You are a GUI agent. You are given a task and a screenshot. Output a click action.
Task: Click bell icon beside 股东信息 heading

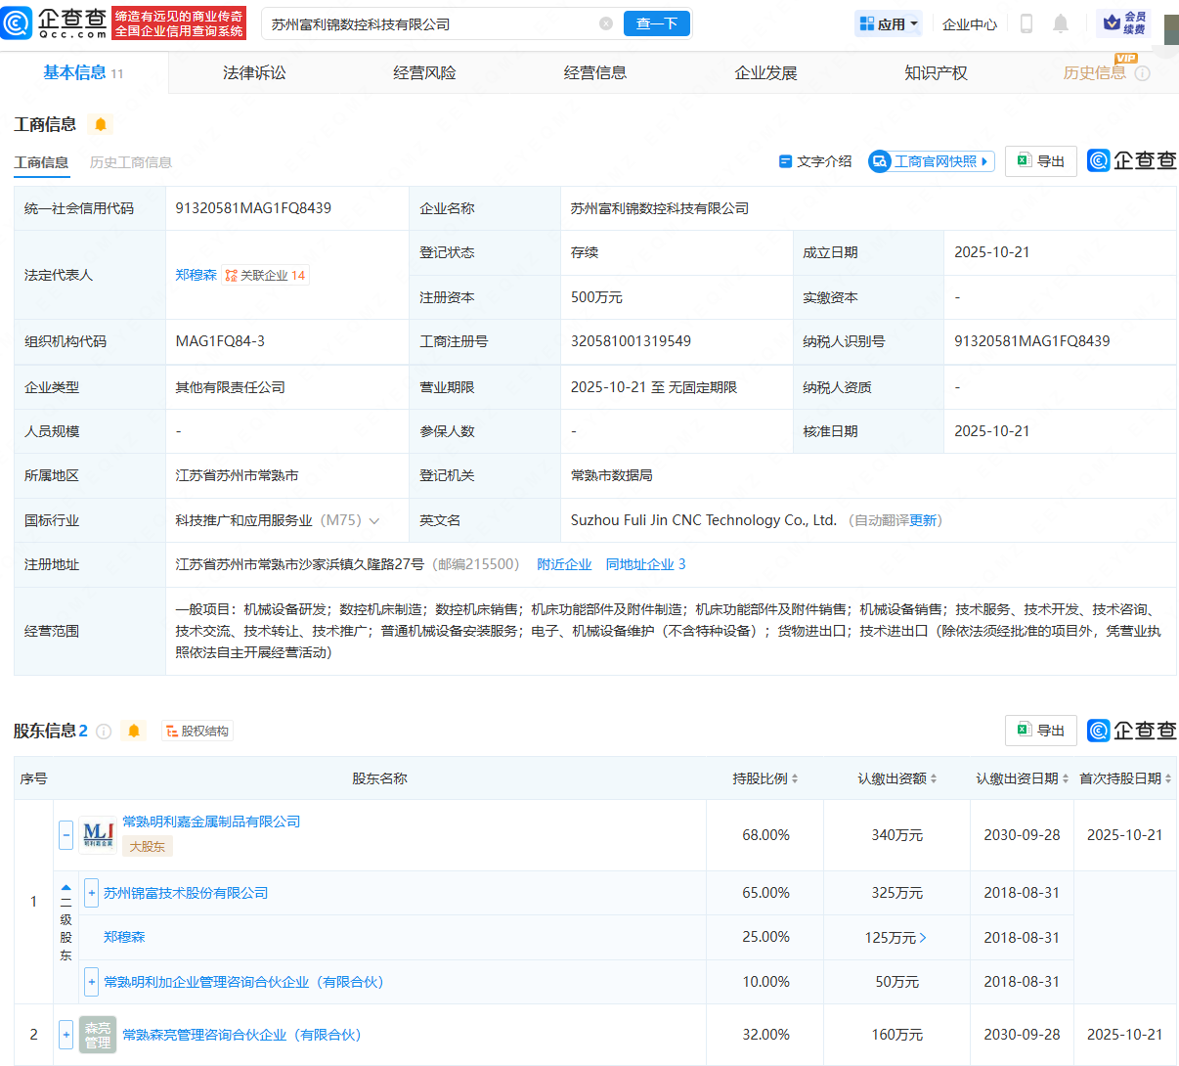[134, 731]
